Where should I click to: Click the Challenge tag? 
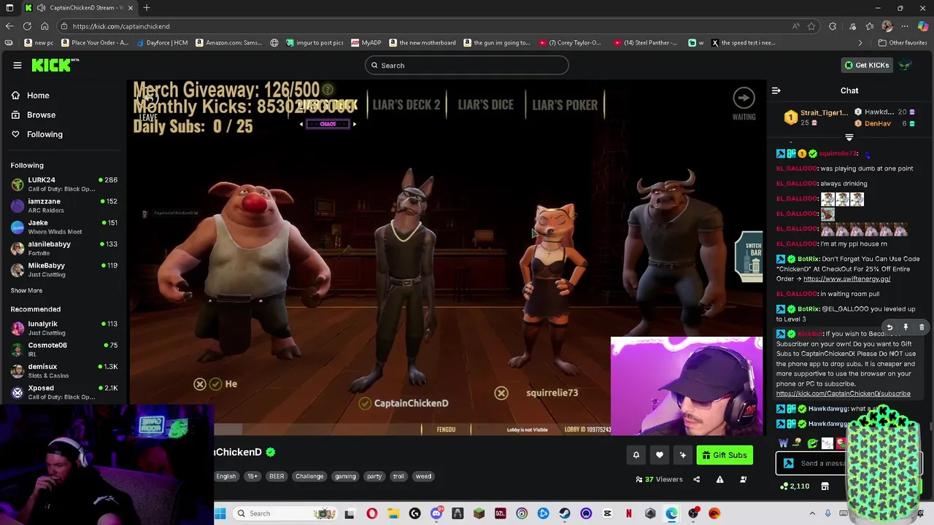click(x=309, y=476)
